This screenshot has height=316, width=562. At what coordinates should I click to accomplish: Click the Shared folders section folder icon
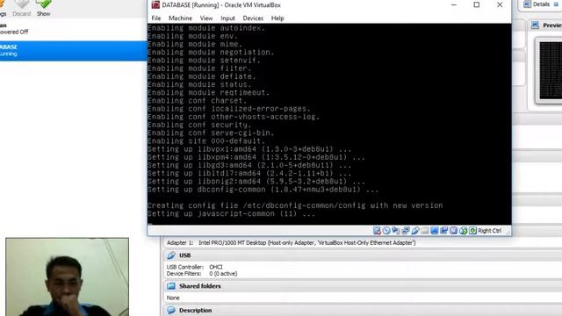point(171,286)
